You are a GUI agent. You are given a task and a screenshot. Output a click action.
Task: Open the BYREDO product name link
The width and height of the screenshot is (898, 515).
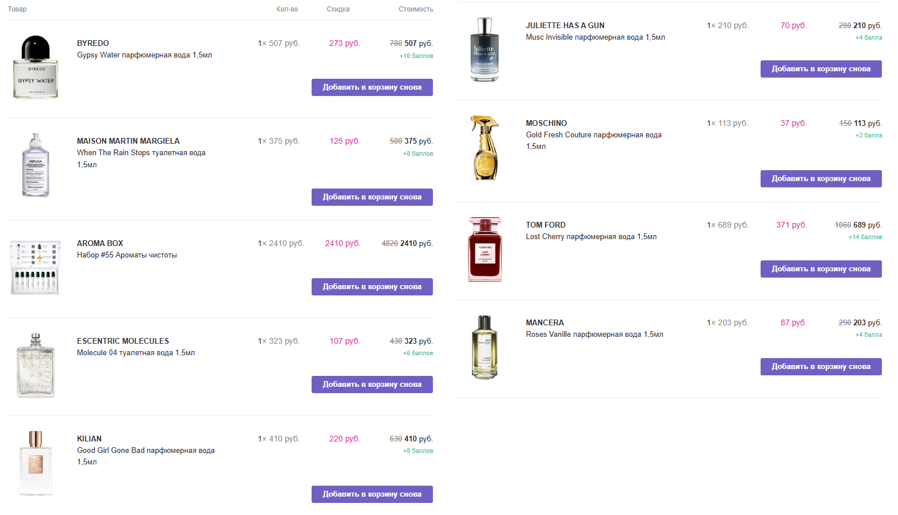tap(93, 44)
